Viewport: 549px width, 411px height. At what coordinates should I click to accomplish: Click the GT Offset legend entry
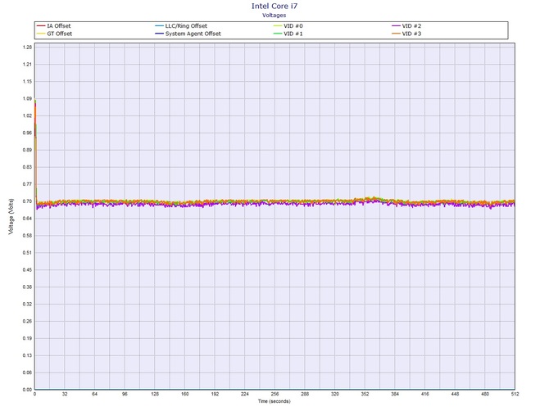pyautogui.click(x=54, y=34)
